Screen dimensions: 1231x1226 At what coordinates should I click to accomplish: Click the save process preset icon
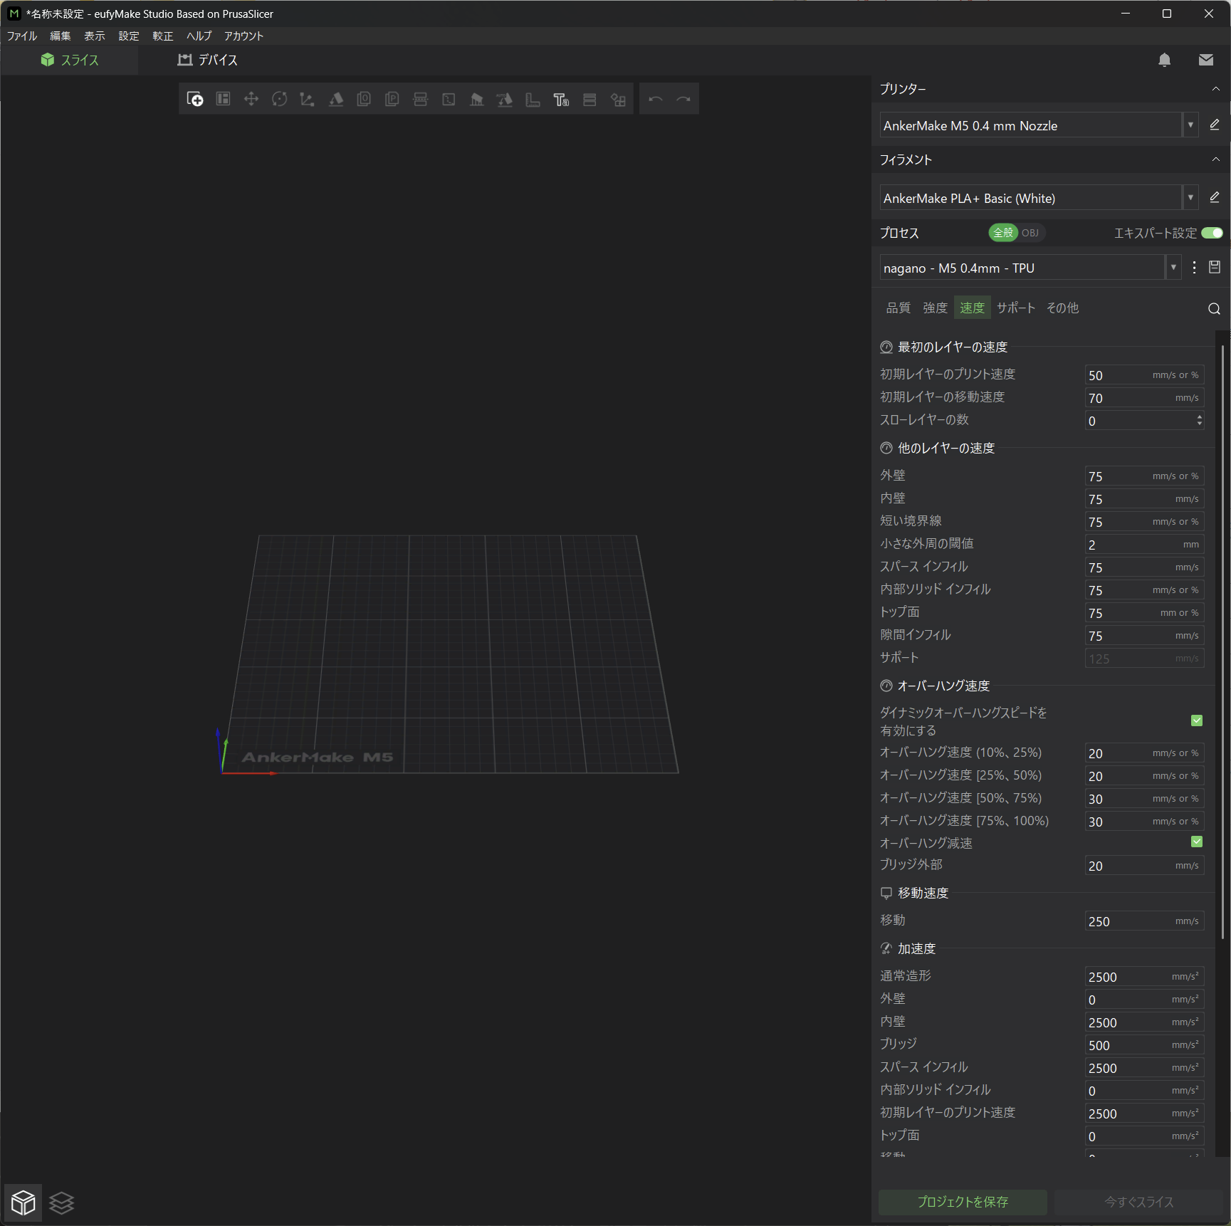tap(1215, 268)
